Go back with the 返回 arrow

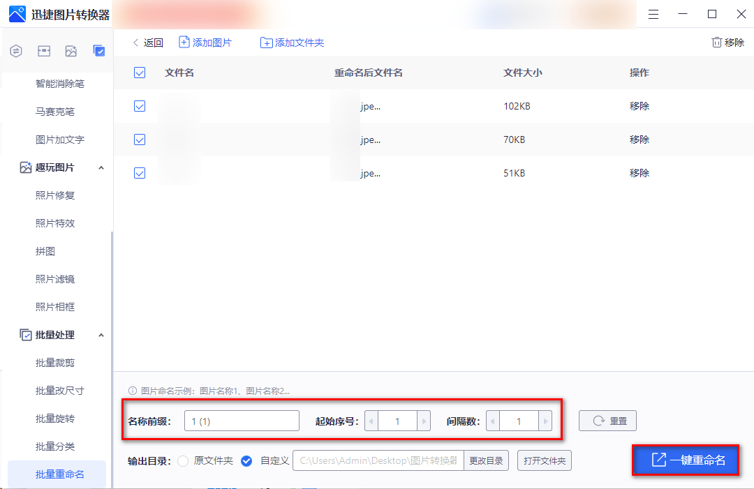[136, 43]
